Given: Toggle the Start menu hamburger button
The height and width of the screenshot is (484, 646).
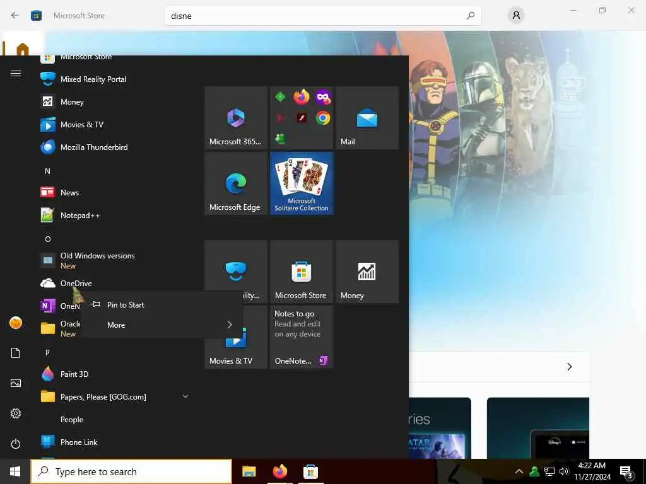Looking at the screenshot, I should click(16, 73).
